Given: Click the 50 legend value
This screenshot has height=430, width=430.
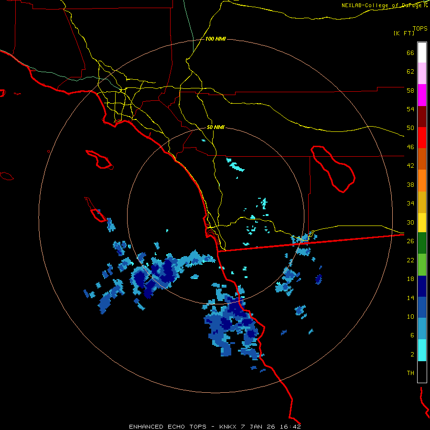Looking at the screenshot, I should [x=410, y=128].
